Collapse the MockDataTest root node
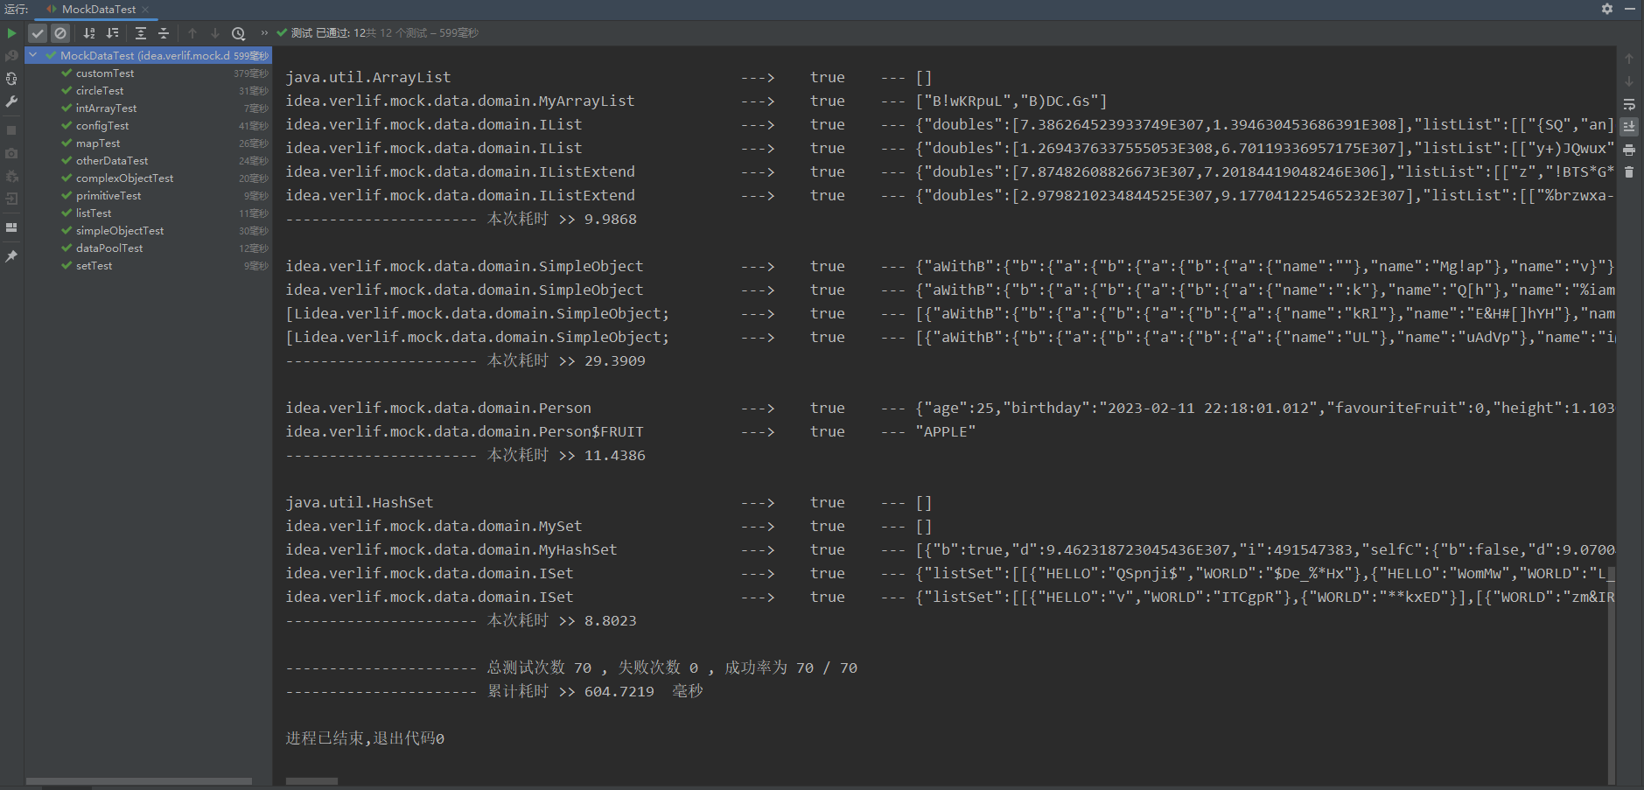 (x=33, y=55)
